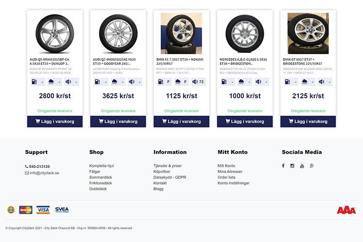The height and width of the screenshot is (242, 363).
Task: Open Mina Adresser account page
Action: pyautogui.click(x=230, y=172)
